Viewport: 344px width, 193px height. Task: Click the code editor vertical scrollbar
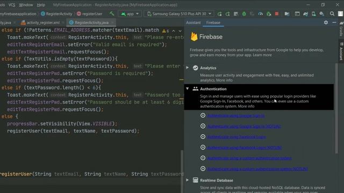tap(182, 172)
